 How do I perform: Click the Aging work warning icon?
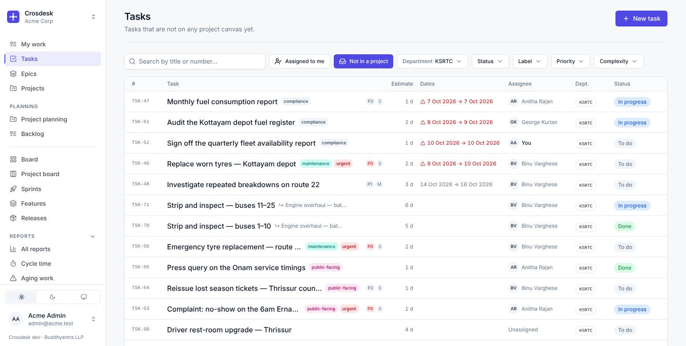(x=13, y=278)
